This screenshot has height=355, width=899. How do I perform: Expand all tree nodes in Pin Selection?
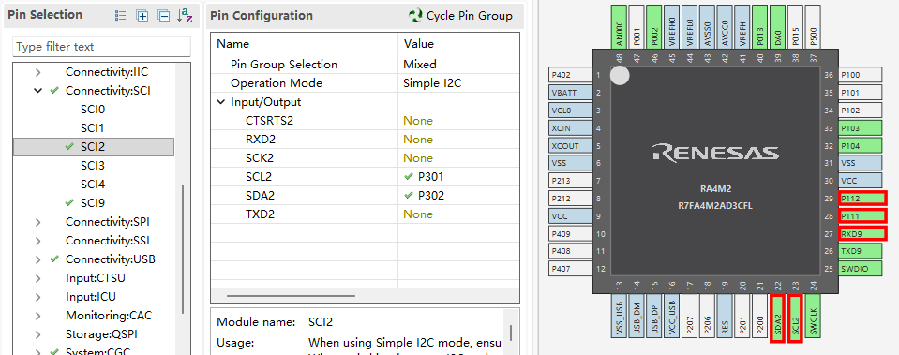[142, 16]
